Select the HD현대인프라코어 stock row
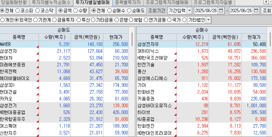 (202, 133)
